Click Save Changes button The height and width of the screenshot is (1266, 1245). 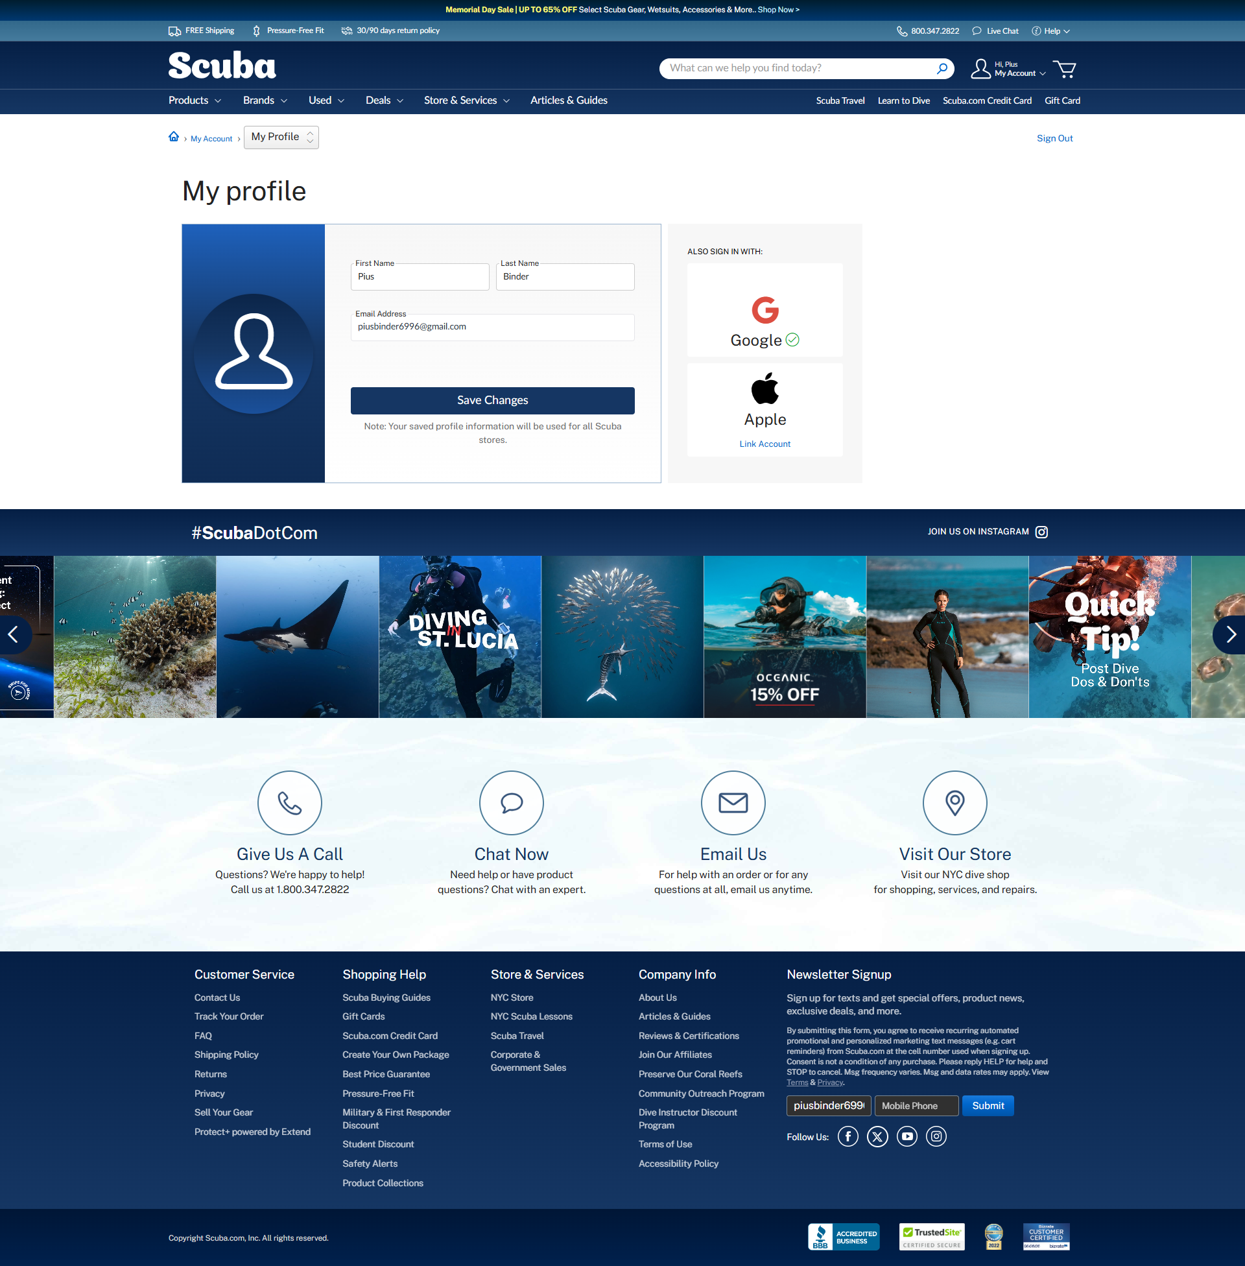(x=492, y=400)
